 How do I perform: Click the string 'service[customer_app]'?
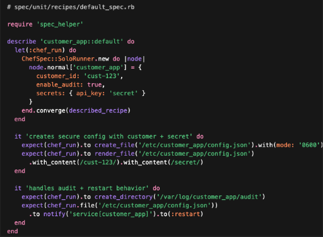[110, 214]
